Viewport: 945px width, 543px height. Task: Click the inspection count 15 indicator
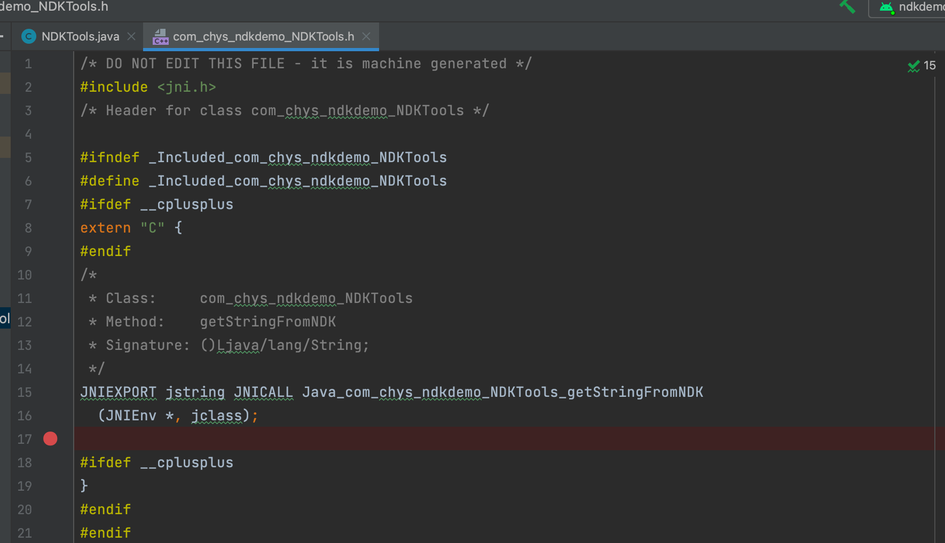[930, 66]
